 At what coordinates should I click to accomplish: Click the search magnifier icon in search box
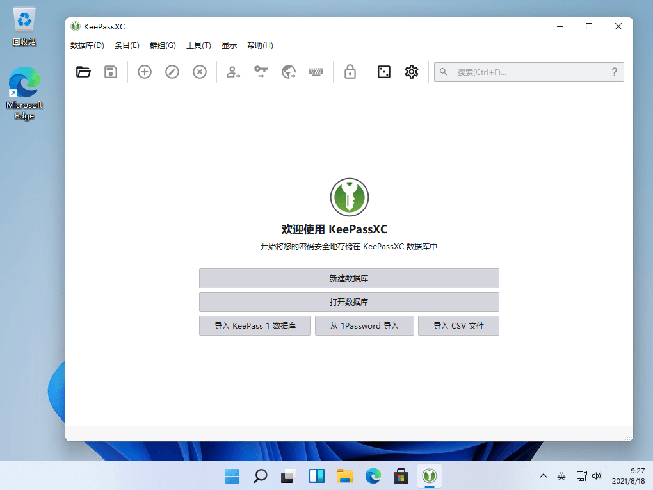coord(444,72)
